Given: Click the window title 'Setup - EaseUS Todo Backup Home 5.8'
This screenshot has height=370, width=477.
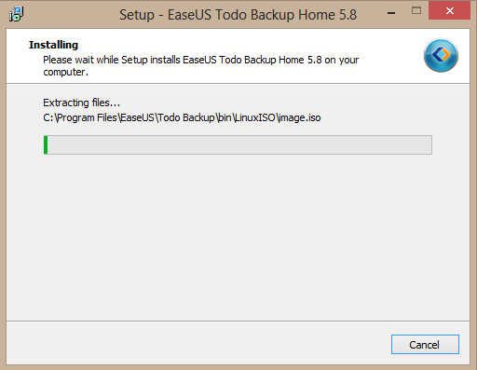Looking at the screenshot, I should 238,15.
